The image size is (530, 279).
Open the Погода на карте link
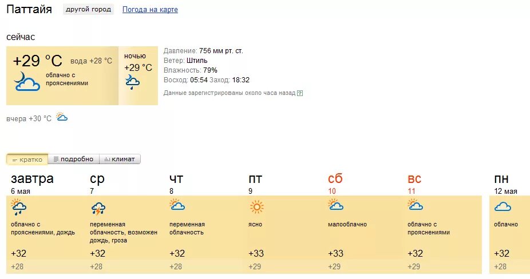point(150,10)
